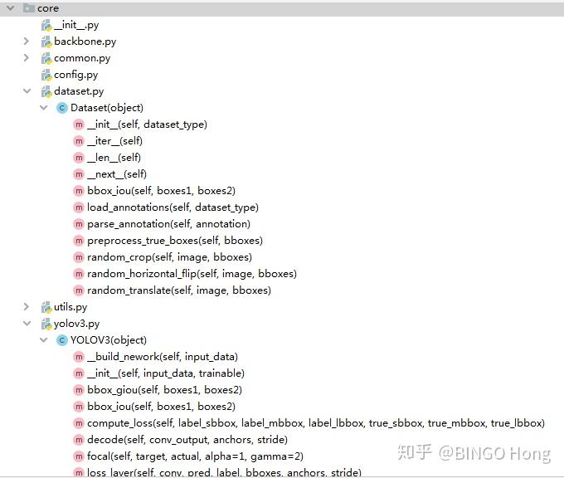The height and width of the screenshot is (478, 564).
Task: Select random_translate(self, image, bboxes) method
Action: point(179,290)
